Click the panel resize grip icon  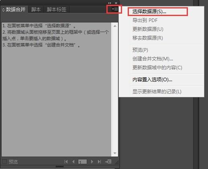pyautogui.click(x=117, y=162)
